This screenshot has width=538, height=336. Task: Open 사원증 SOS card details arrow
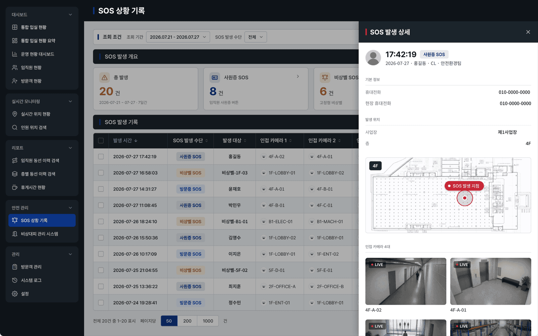click(x=298, y=77)
